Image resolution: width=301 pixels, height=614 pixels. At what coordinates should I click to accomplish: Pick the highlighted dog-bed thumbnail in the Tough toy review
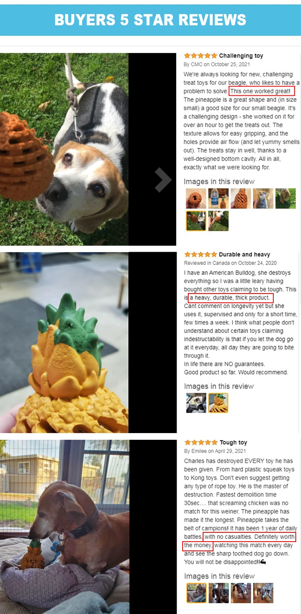pyautogui.click(x=196, y=593)
